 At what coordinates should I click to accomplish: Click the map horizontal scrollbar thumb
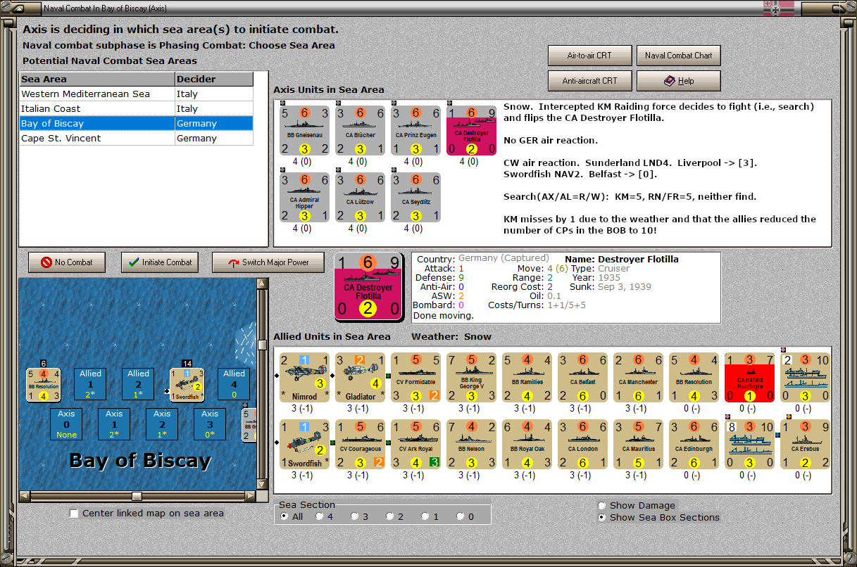[x=137, y=496]
